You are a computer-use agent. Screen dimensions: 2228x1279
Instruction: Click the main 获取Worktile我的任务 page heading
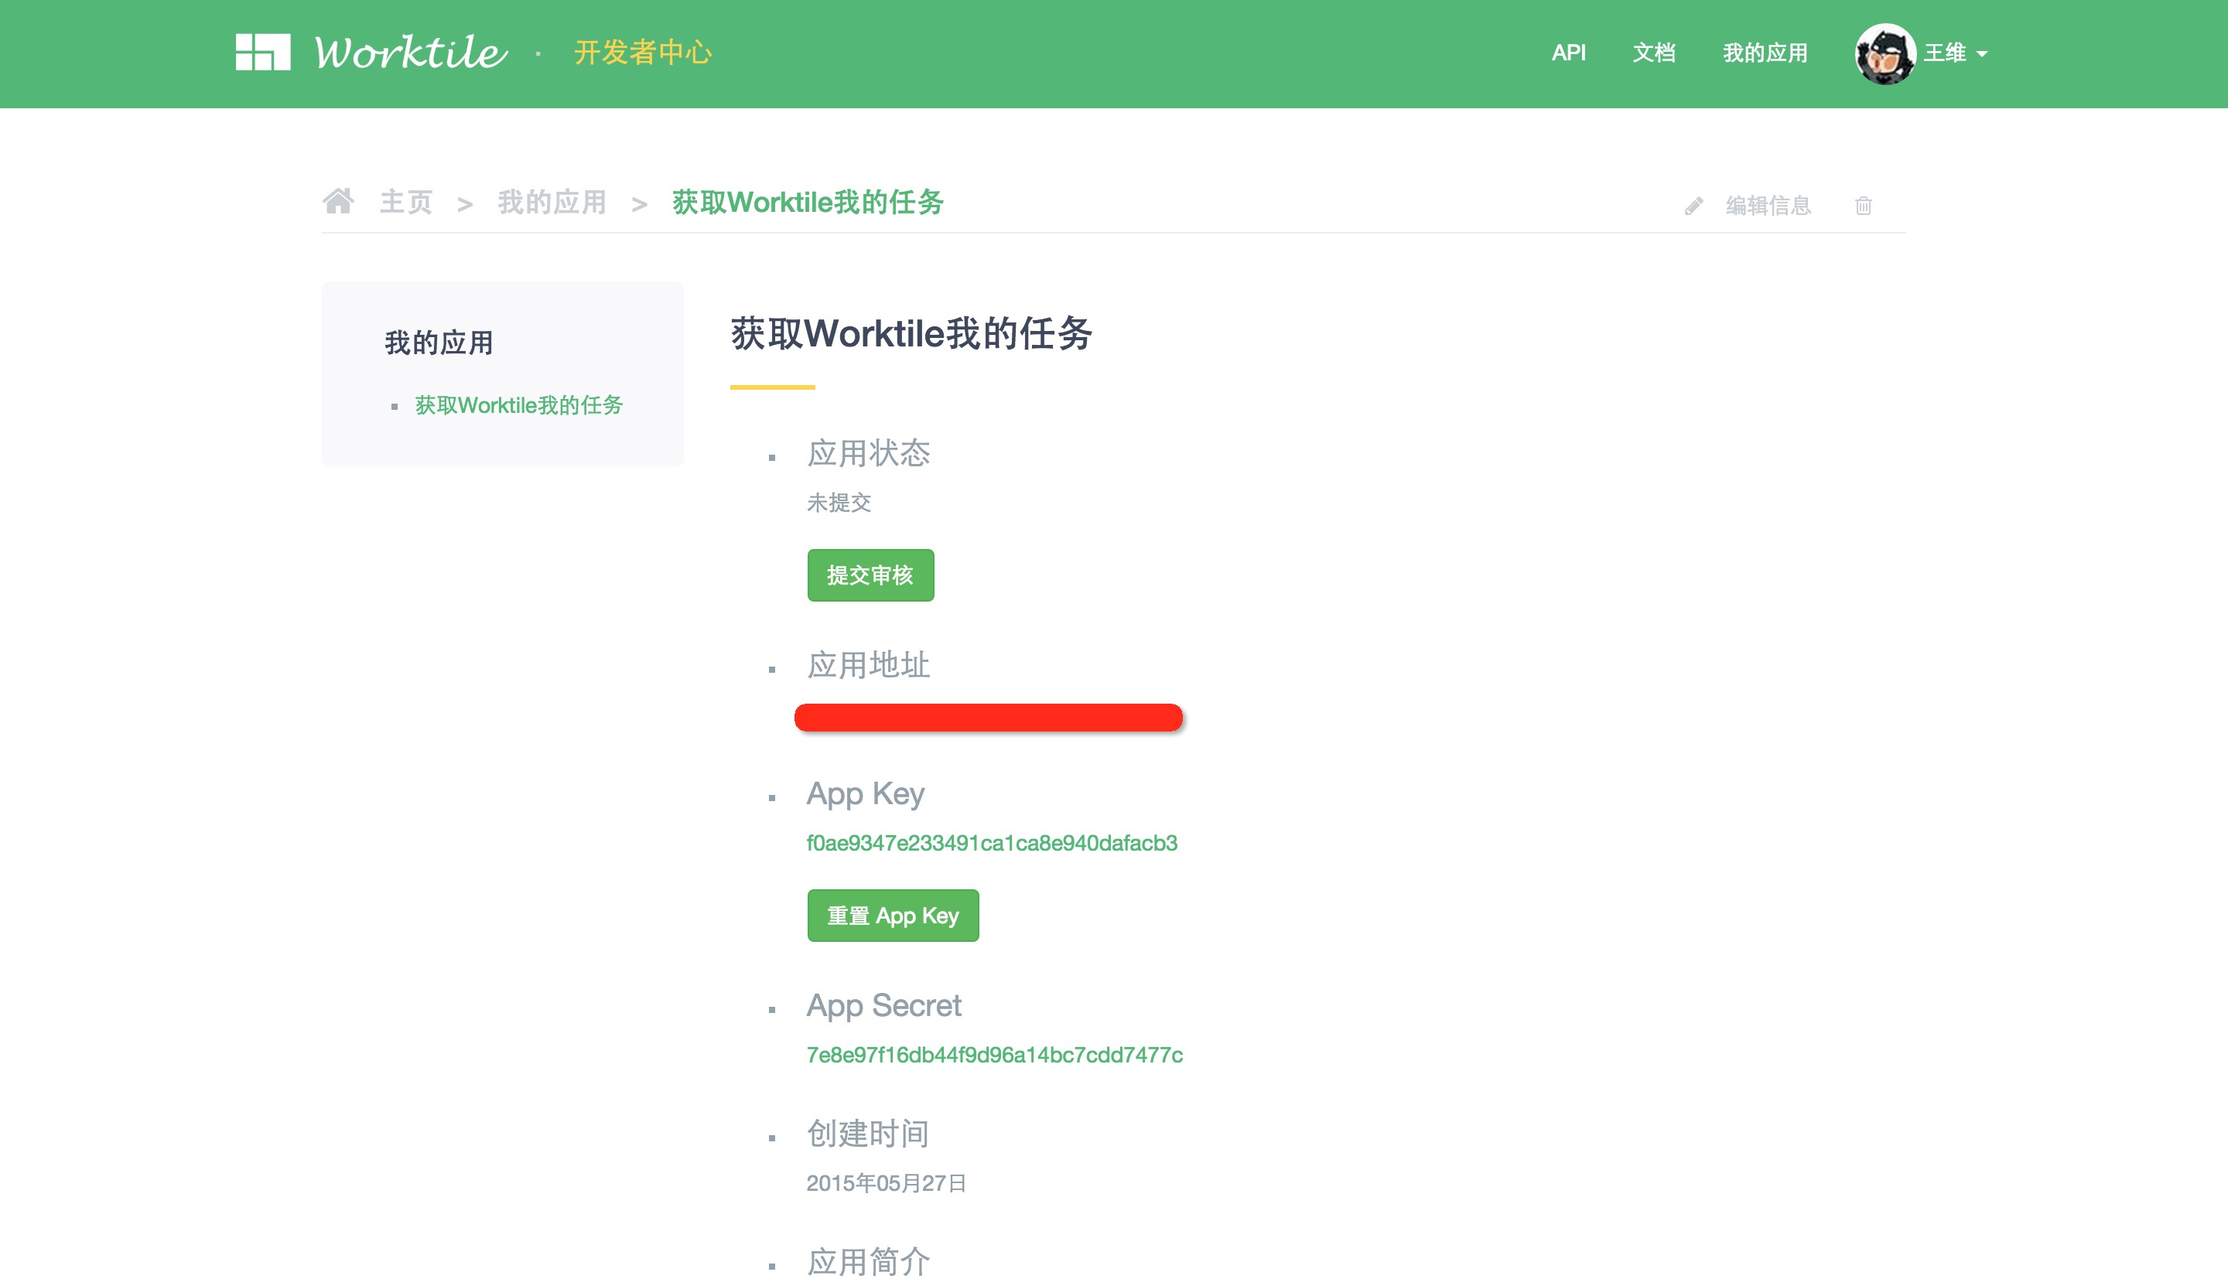coord(911,334)
